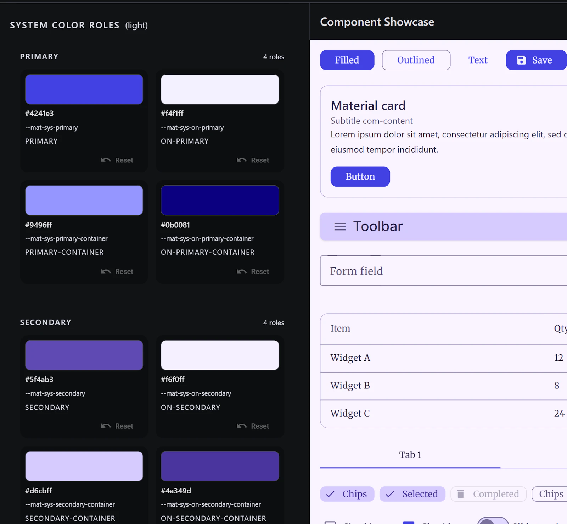Click the Outlined button

click(x=416, y=60)
